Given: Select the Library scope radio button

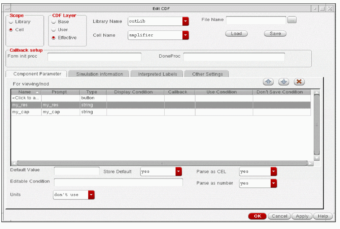Looking at the screenshot, I should click(x=11, y=22).
